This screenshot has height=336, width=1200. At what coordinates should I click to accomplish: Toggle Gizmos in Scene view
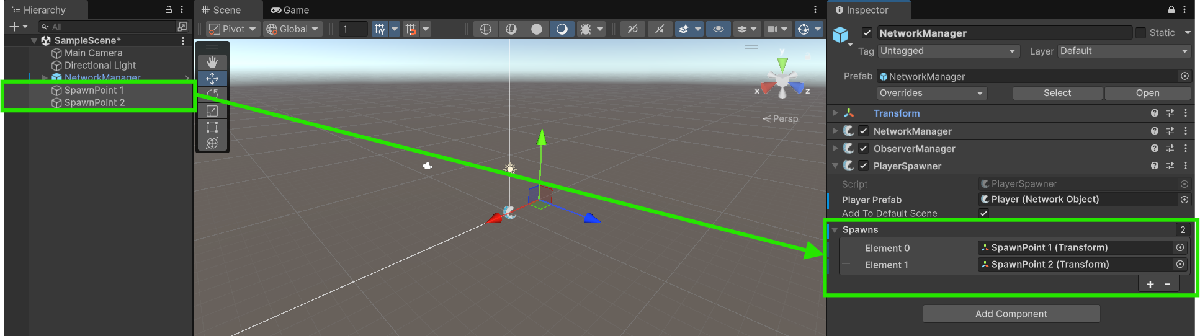pos(804,29)
